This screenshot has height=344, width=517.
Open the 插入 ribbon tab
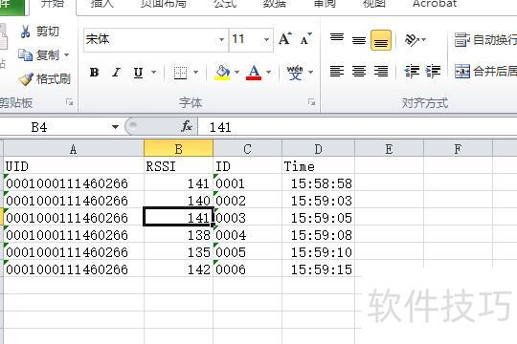click(x=101, y=4)
